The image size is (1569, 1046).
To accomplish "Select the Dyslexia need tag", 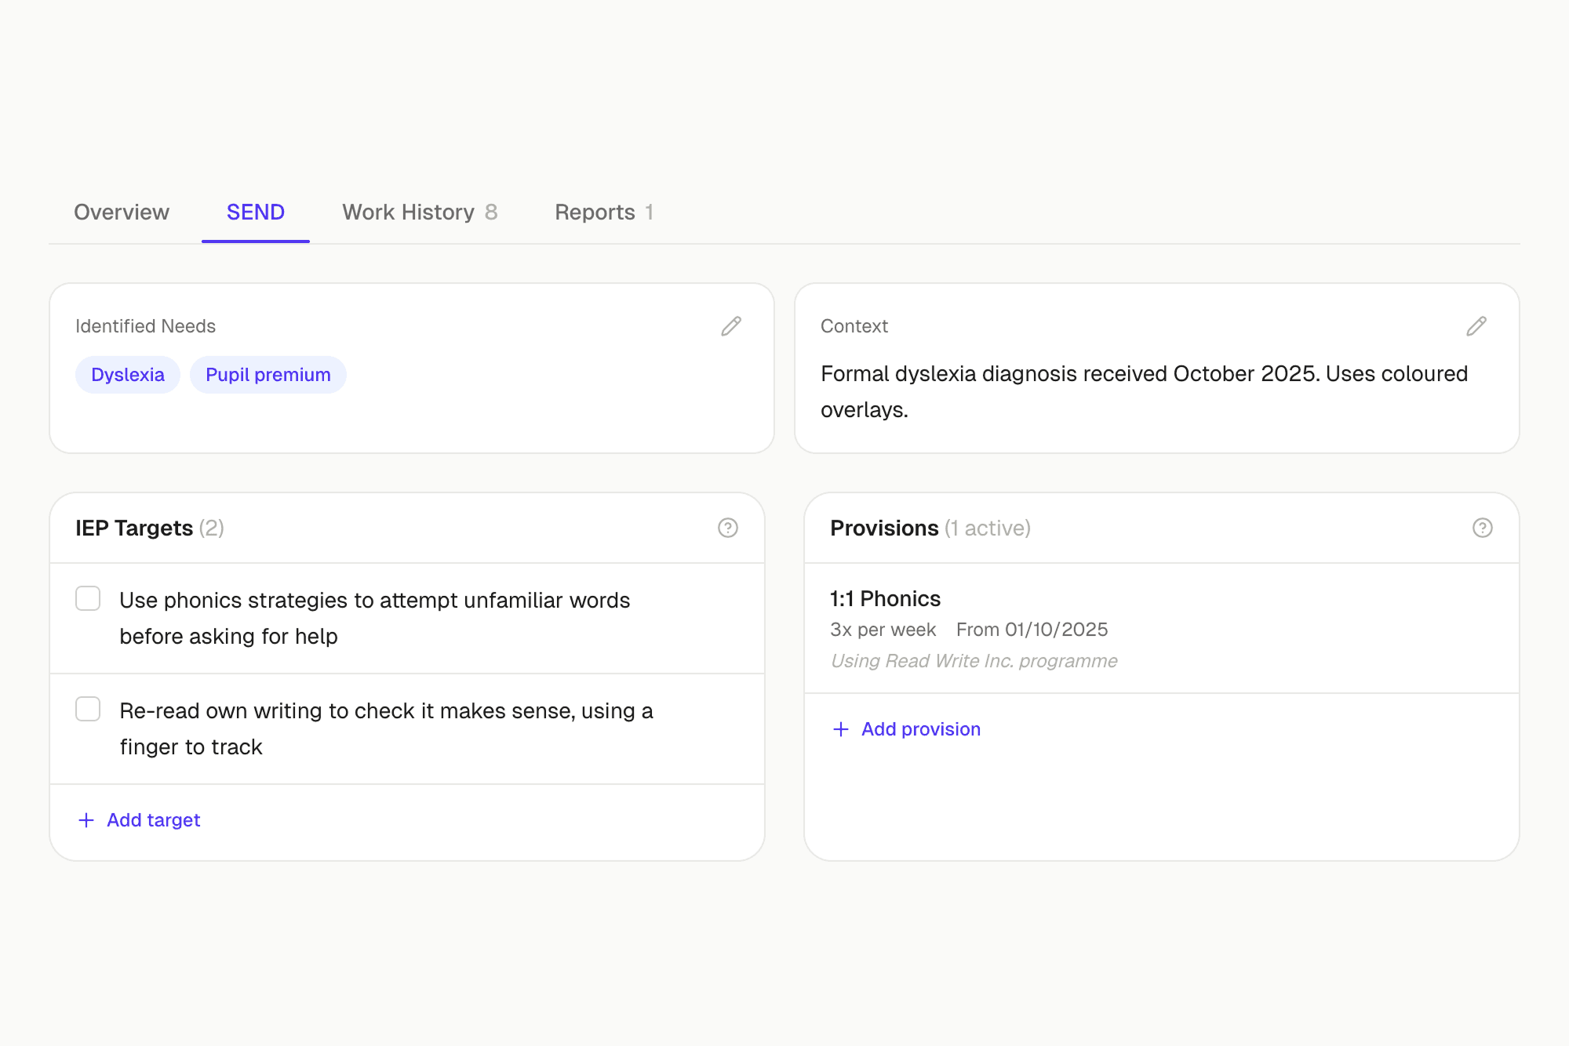I will coord(127,374).
